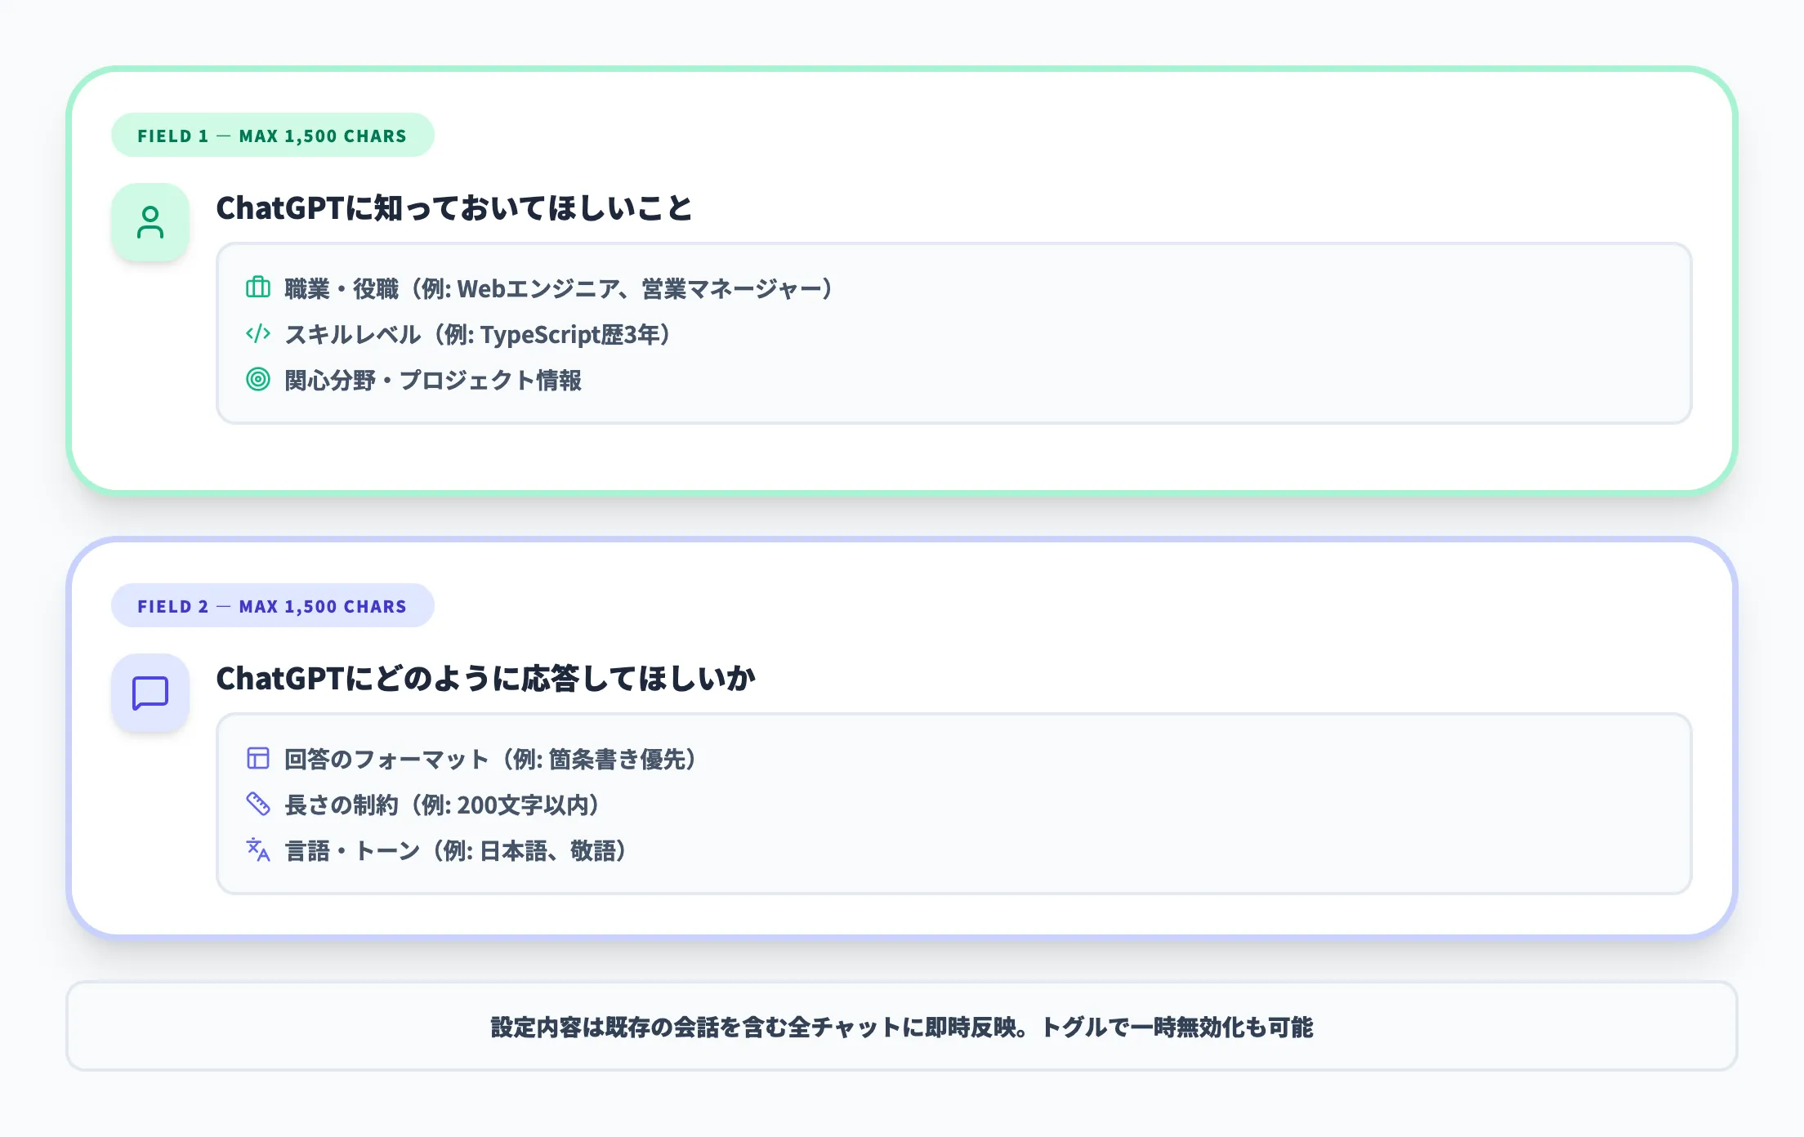Click the スキルレベル example text row
The image size is (1804, 1137).
coord(477,335)
